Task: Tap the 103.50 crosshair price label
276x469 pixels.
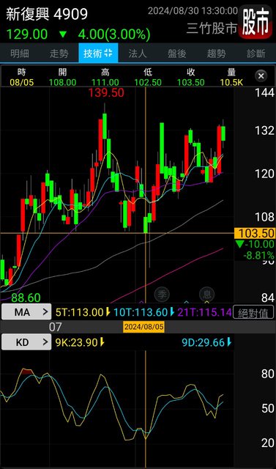Action: 255,233
